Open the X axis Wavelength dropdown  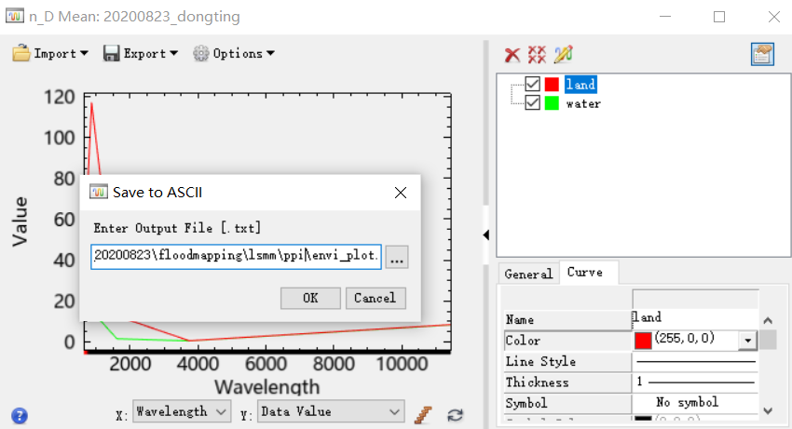[182, 412]
